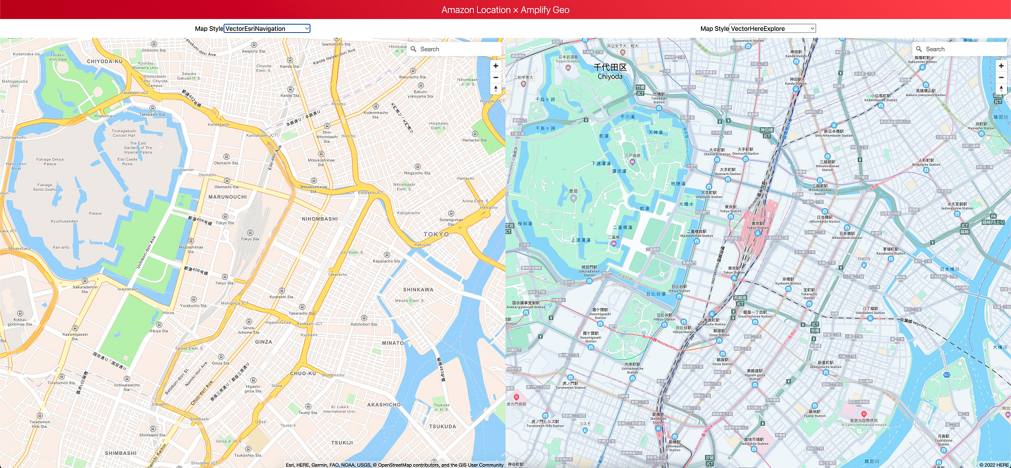The width and height of the screenshot is (1011, 468).
Task: Zoom out on the right HERE map
Action: pyautogui.click(x=1001, y=78)
